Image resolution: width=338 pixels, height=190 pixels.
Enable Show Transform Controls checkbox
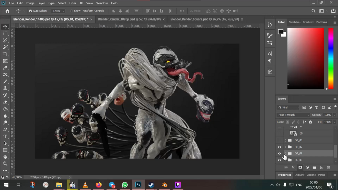(x=72, y=11)
